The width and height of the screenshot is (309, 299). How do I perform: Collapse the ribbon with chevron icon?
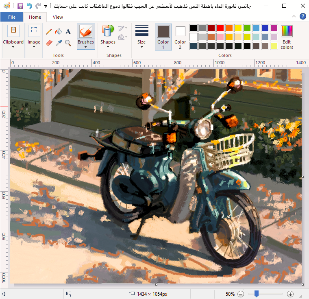pos(294,16)
